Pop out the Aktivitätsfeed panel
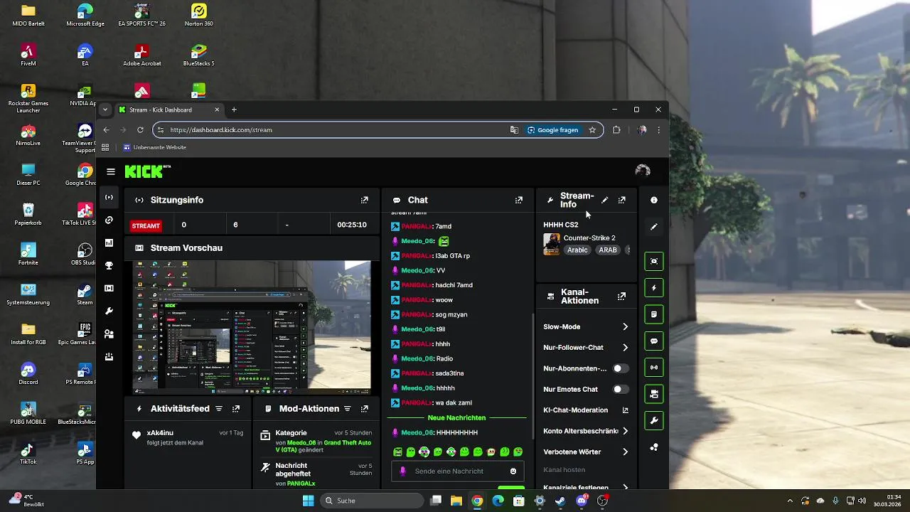910x512 pixels. 236,409
